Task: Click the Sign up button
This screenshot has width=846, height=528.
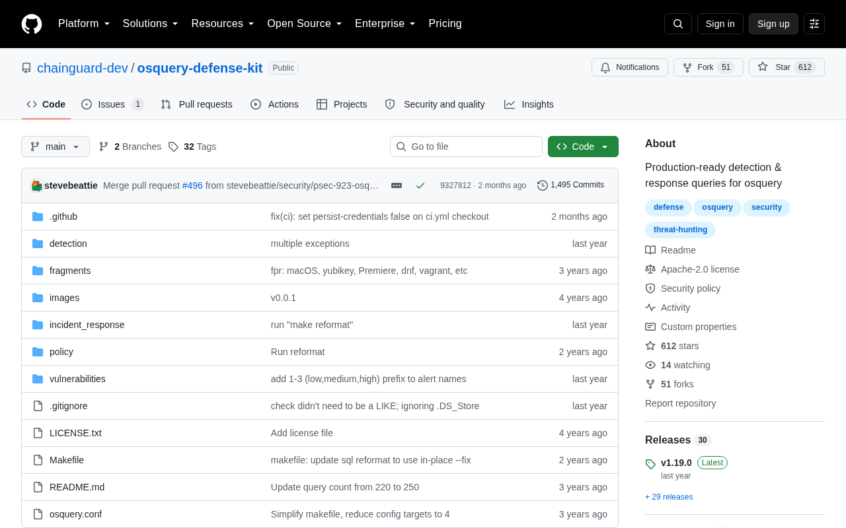Action: click(x=773, y=24)
